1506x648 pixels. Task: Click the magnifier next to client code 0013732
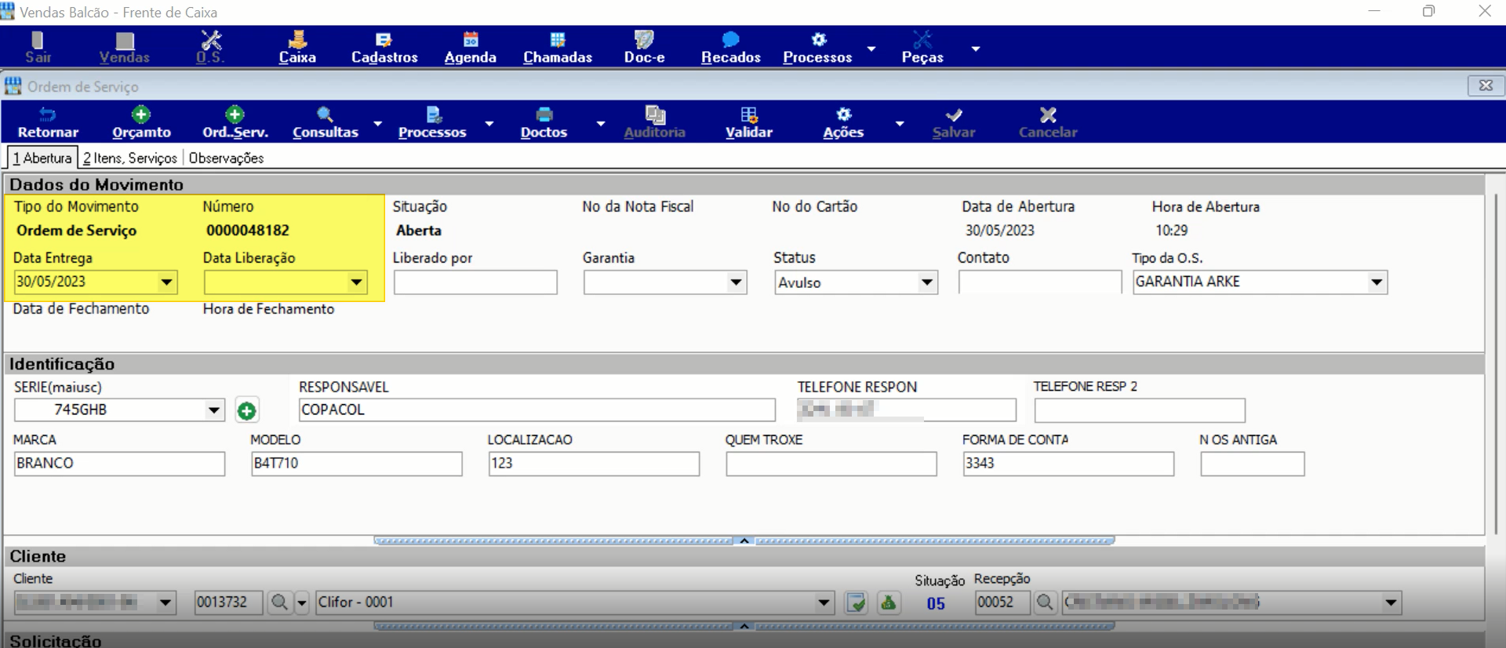(279, 602)
